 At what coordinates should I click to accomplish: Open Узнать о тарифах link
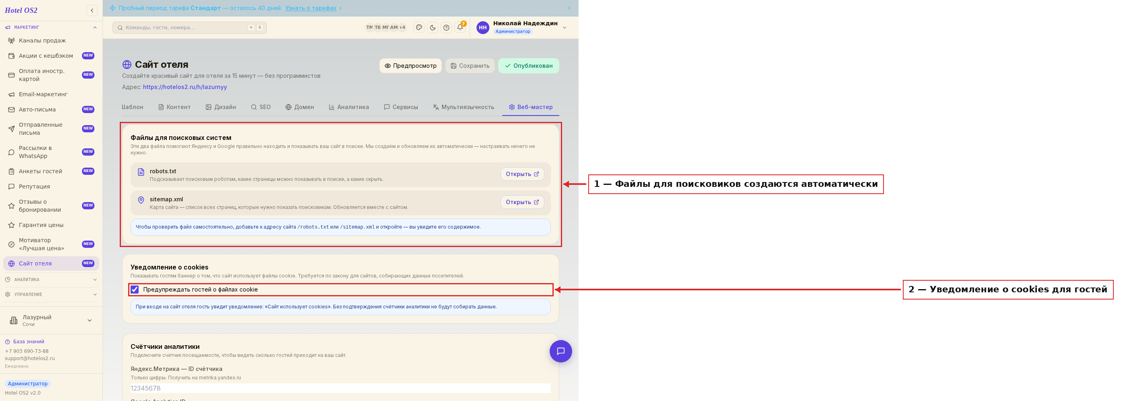pos(311,8)
